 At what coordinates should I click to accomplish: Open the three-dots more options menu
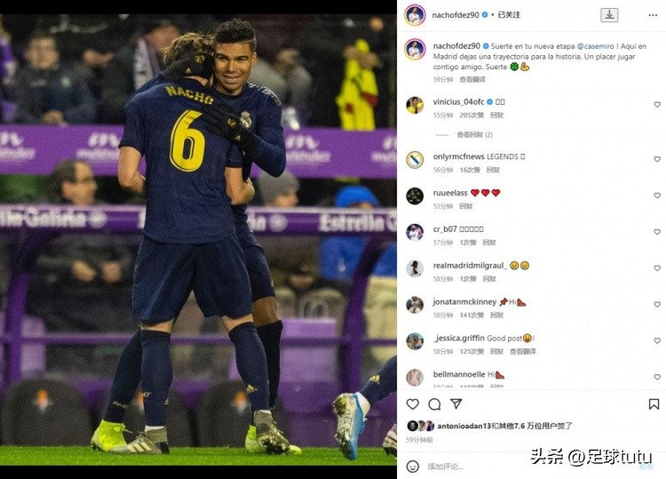[x=653, y=15]
